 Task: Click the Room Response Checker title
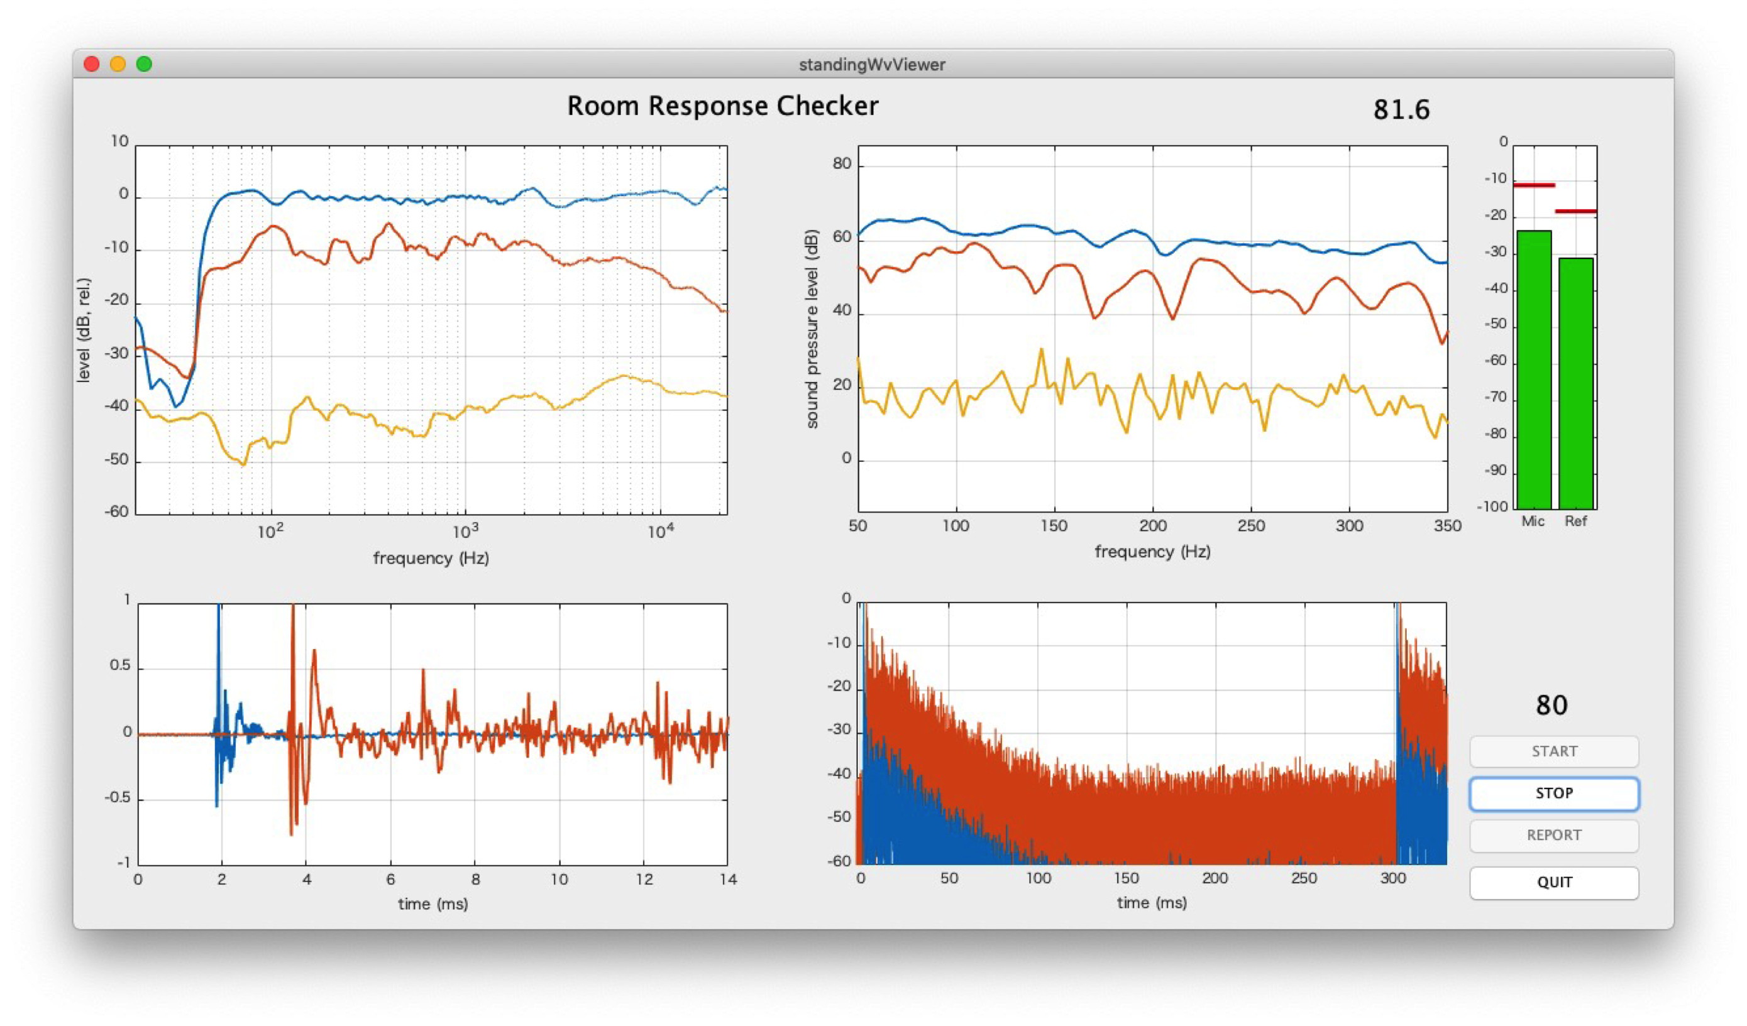point(722,106)
